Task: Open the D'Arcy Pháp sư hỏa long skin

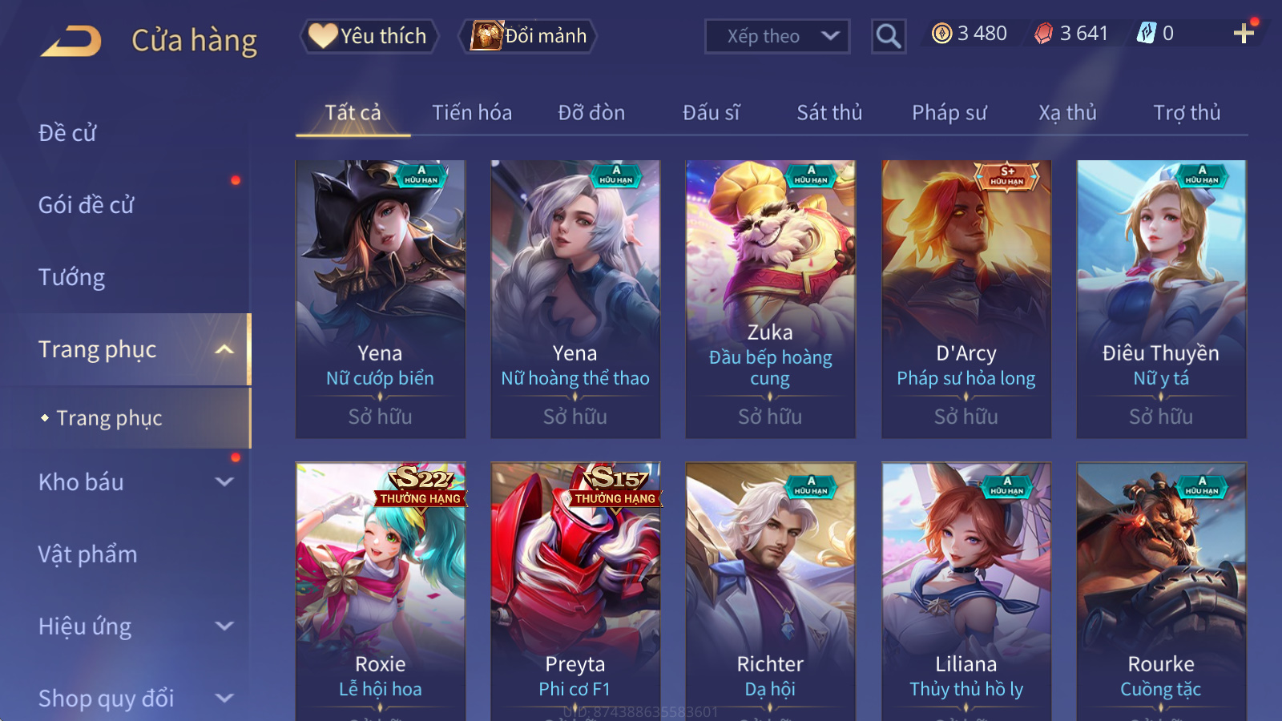Action: [x=966, y=299]
